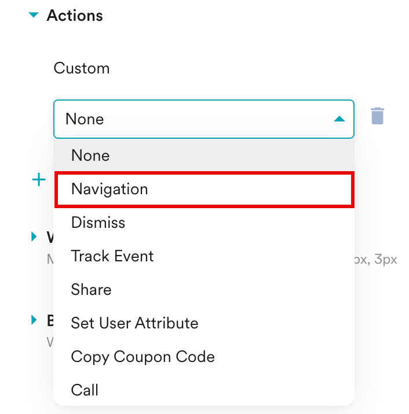Image resolution: width=409 pixels, height=414 pixels.
Task: Choose the Call action option
Action: (85, 390)
